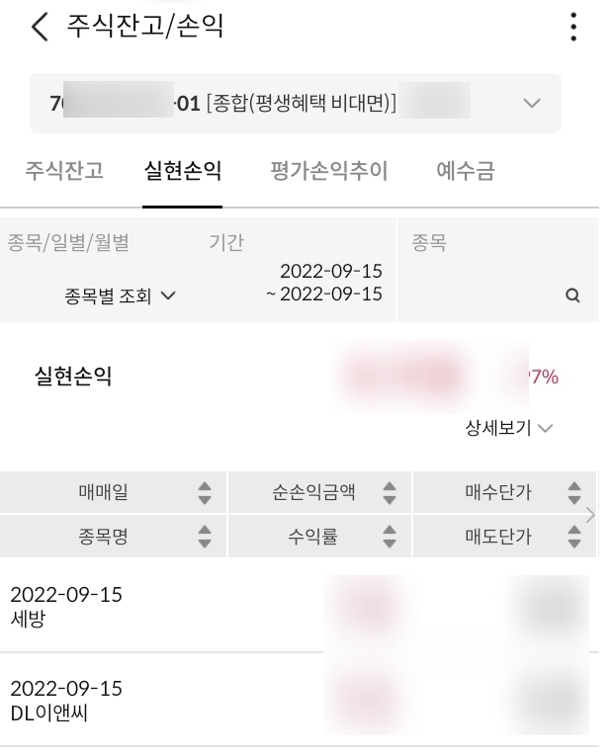This screenshot has height=755, width=613.
Task: Tap the back arrow icon
Action: pos(39,28)
